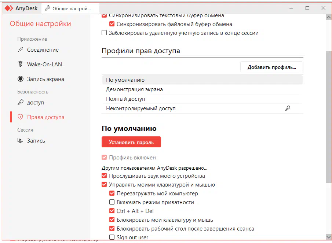This screenshot has height=243, width=332.
Task: Uncheck the Ctrl + Alt + Del permission
Action: [x=112, y=211]
